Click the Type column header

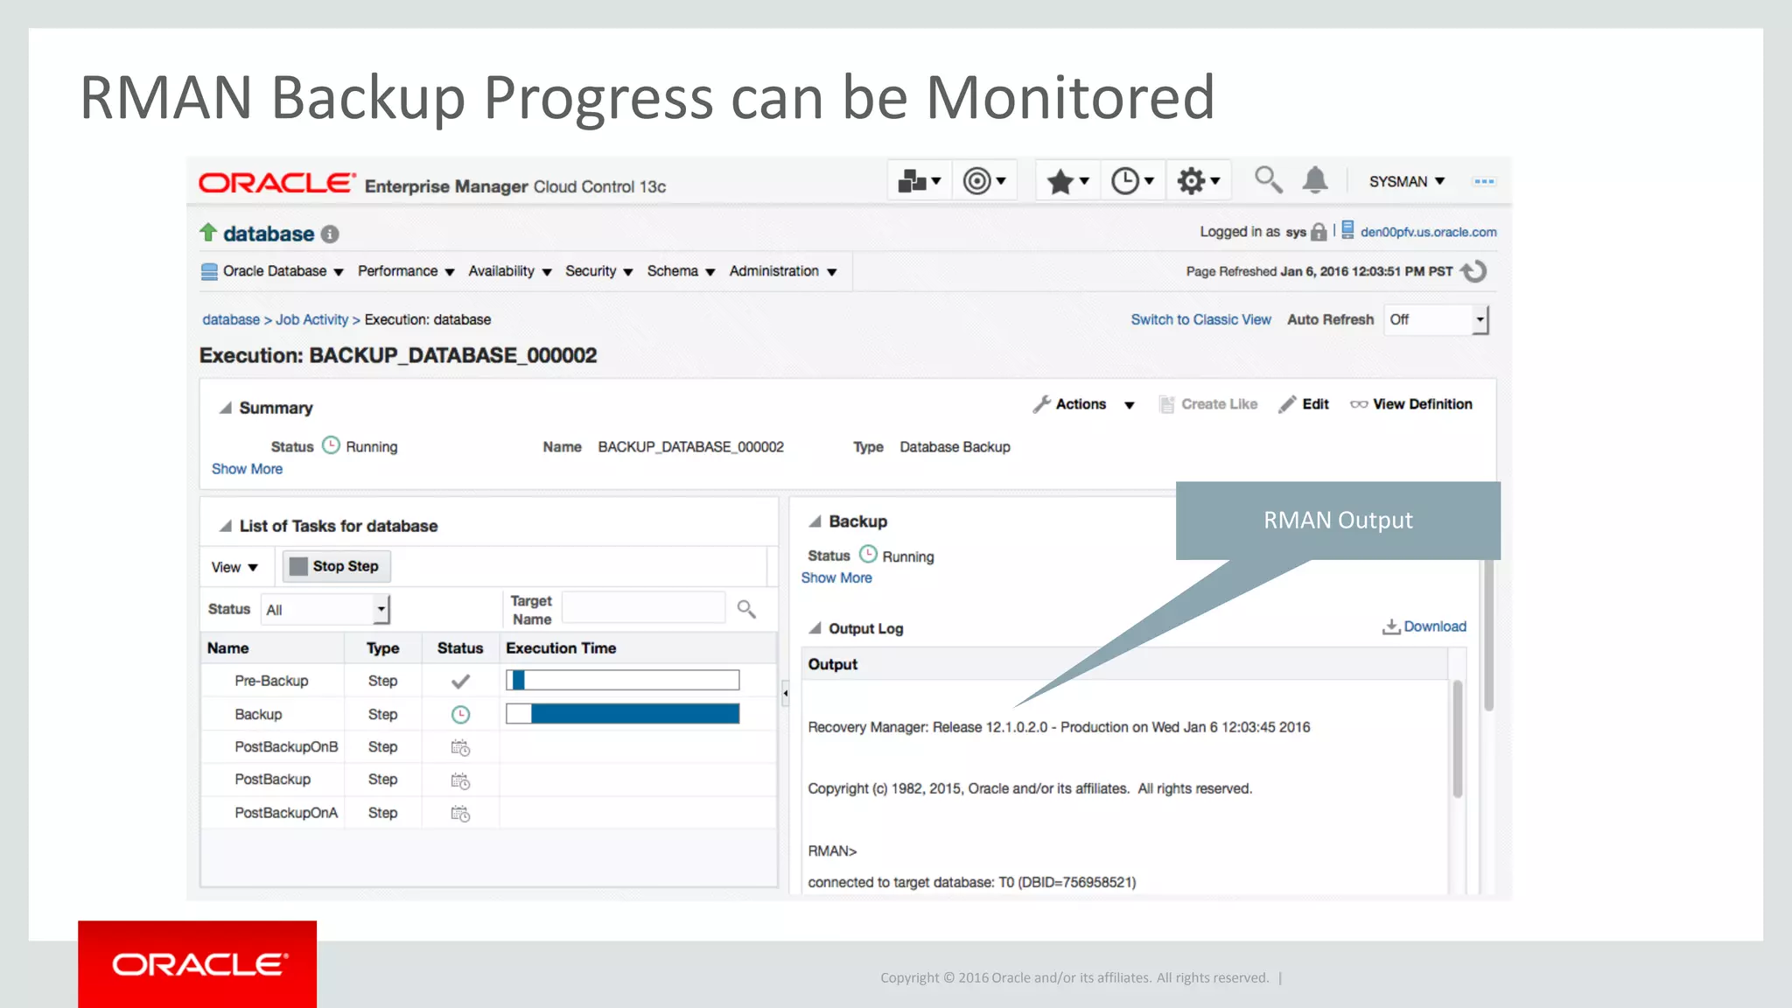point(383,647)
